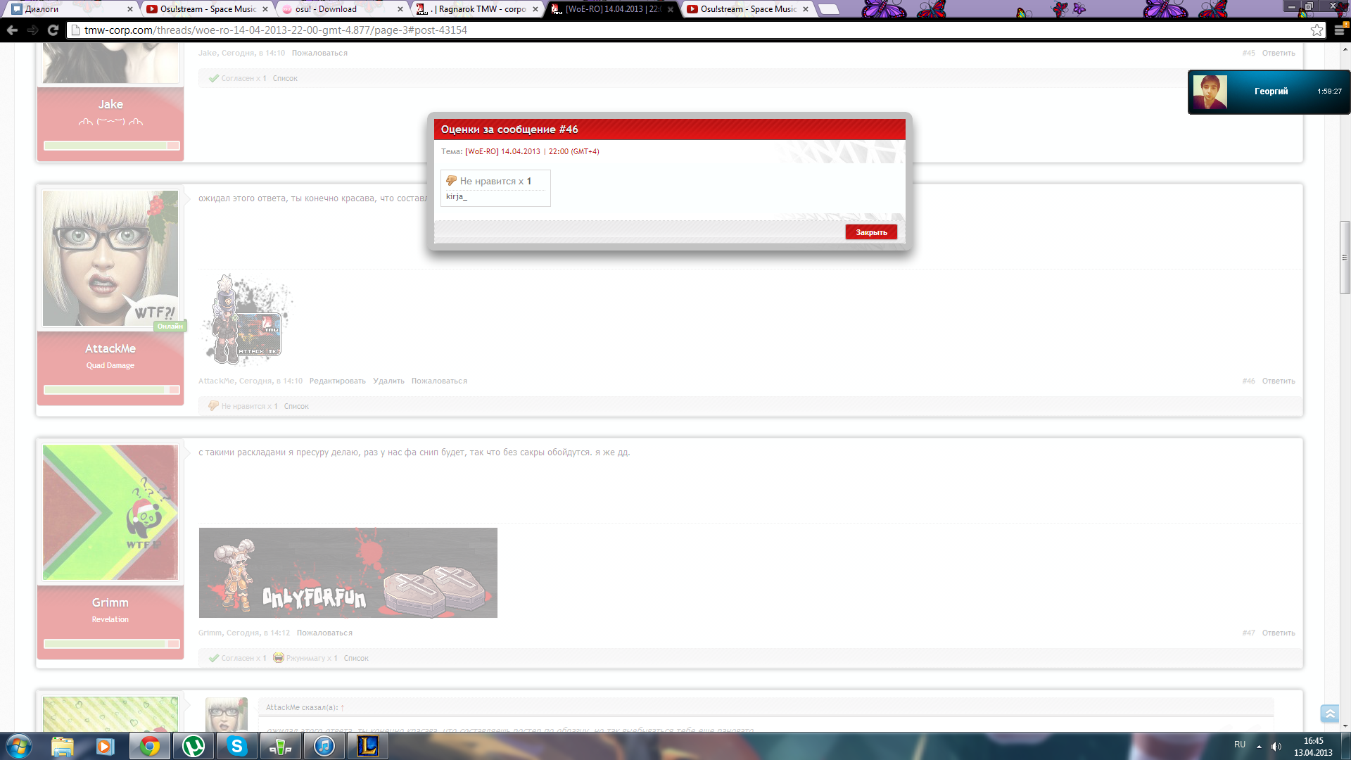Viewport: 1351px width, 760px height.
Task: Open a new browser tab
Action: [830, 9]
